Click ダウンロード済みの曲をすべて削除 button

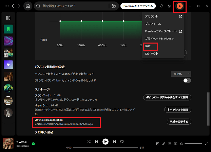pyautogui.click(x=167, y=97)
